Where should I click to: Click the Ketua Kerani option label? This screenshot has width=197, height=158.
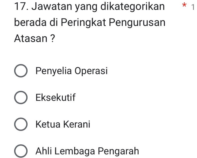(x=63, y=124)
